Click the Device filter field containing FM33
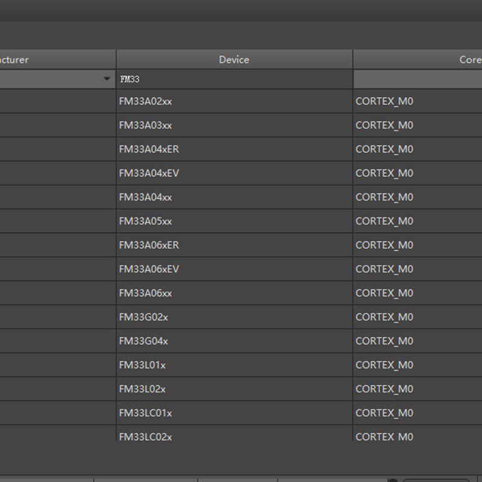This screenshot has width=482, height=482. pyautogui.click(x=234, y=79)
